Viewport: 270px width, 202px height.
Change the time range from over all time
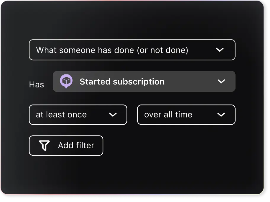point(186,115)
